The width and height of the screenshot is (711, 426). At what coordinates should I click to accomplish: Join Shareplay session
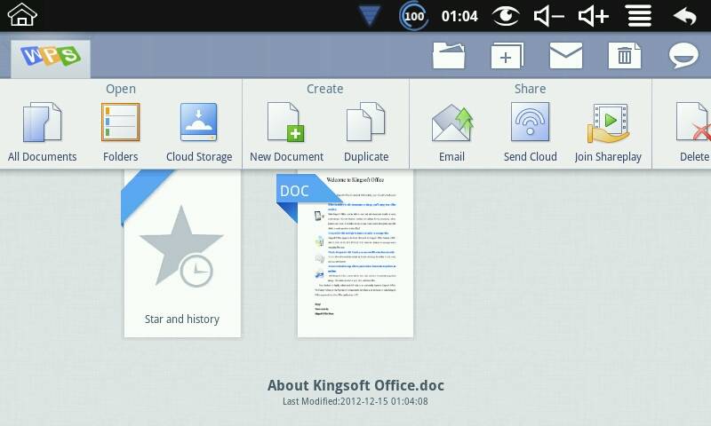[608, 132]
